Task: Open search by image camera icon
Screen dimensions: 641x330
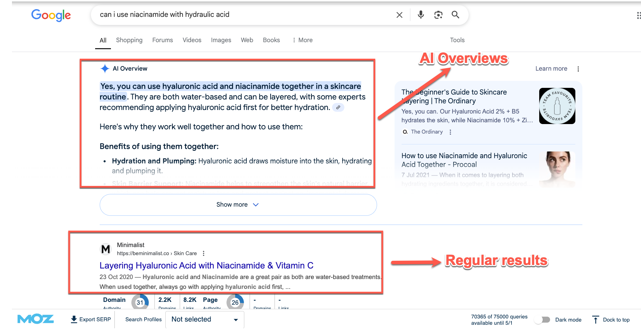Action: [x=438, y=15]
